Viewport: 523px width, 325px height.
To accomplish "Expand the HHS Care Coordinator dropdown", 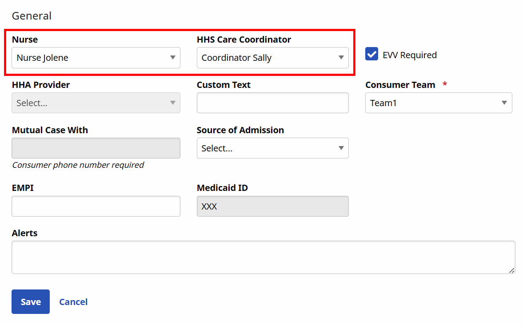I will click(x=272, y=58).
